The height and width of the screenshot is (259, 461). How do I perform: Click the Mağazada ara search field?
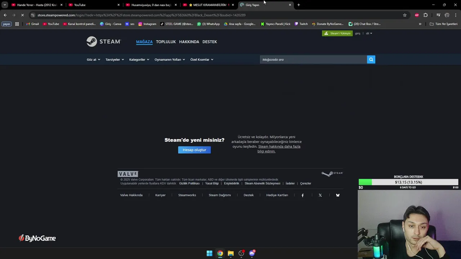[313, 60]
